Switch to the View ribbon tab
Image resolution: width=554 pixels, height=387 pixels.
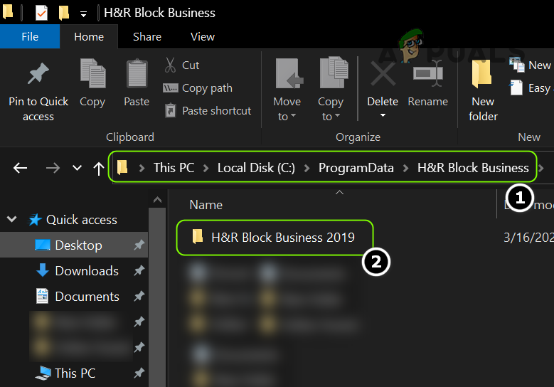click(x=203, y=36)
